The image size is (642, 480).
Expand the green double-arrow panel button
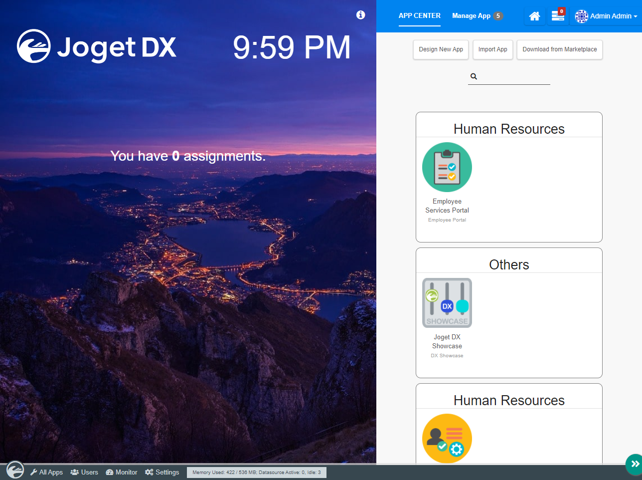[x=635, y=464]
